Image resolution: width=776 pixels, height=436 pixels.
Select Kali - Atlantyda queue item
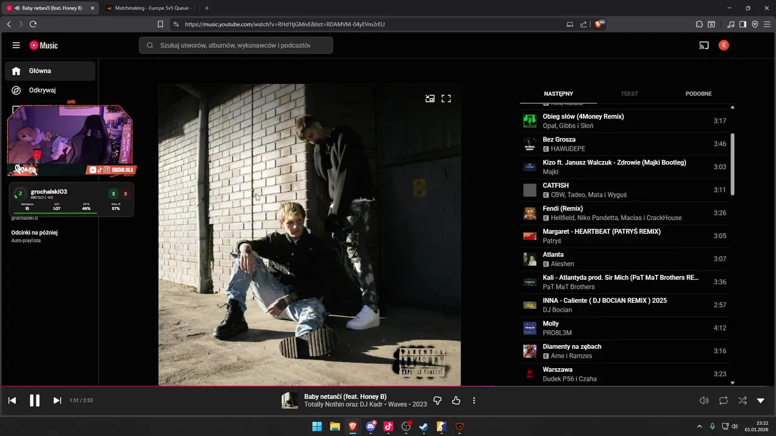point(624,282)
